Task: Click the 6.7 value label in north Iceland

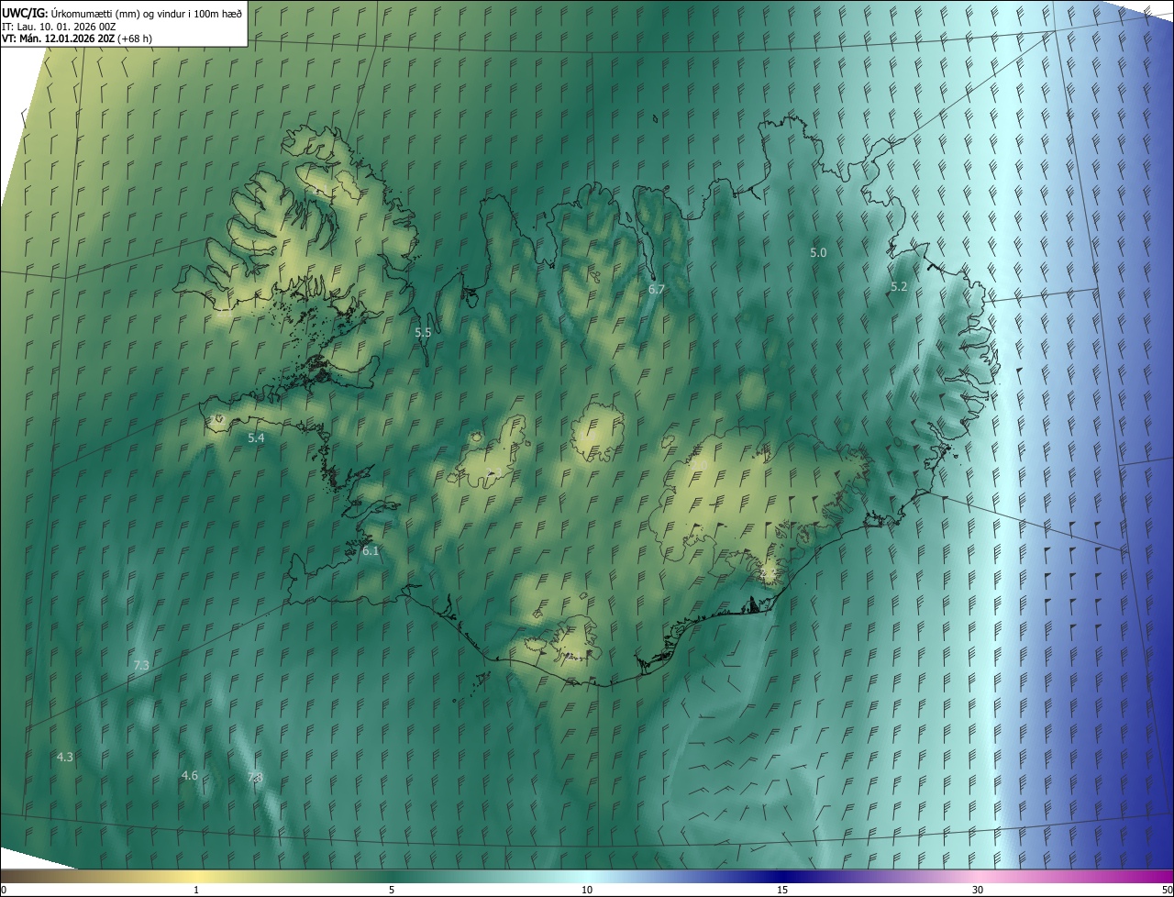Action: click(x=656, y=289)
